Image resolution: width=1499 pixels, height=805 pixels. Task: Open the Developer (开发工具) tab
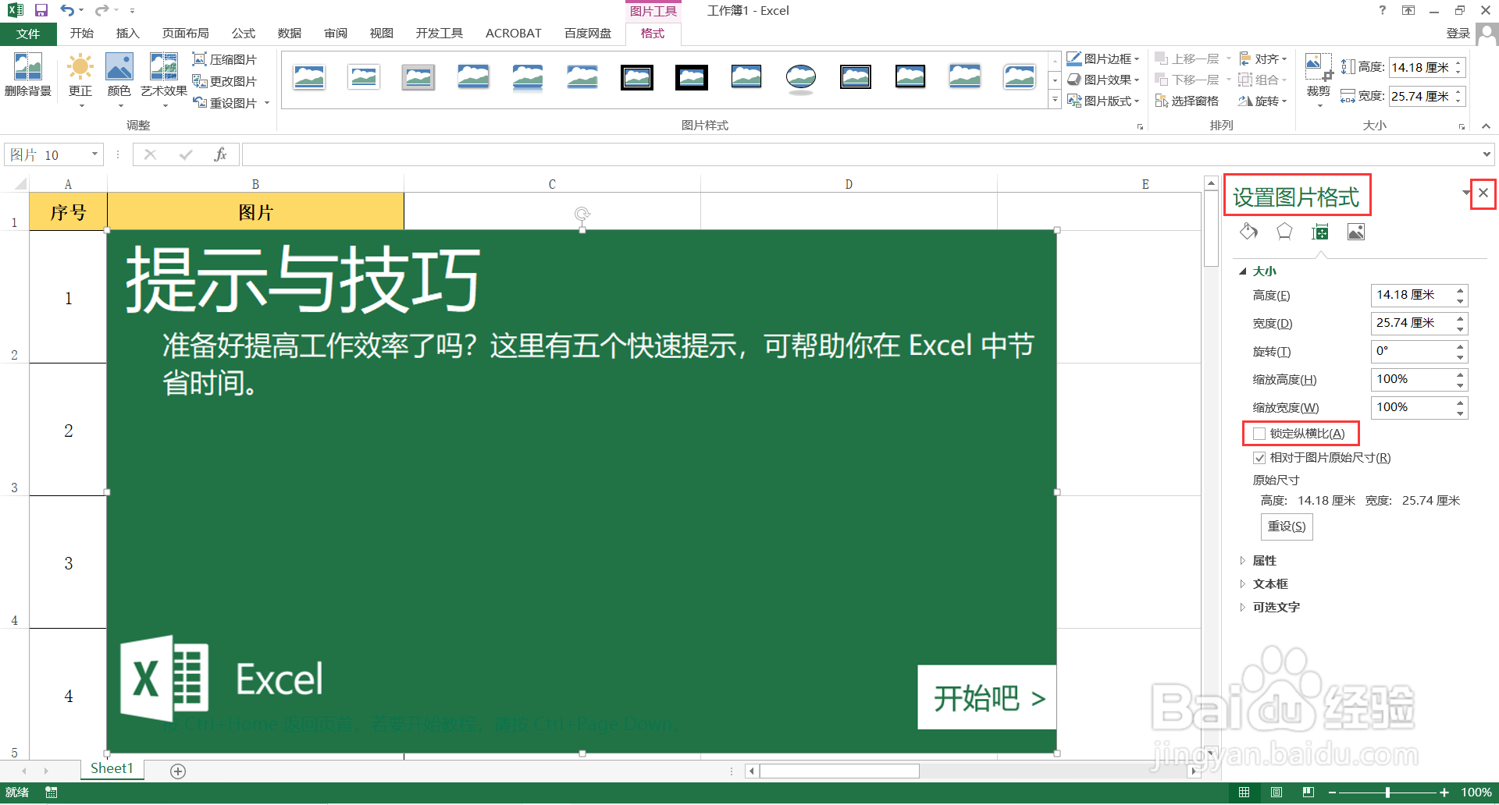(x=439, y=34)
